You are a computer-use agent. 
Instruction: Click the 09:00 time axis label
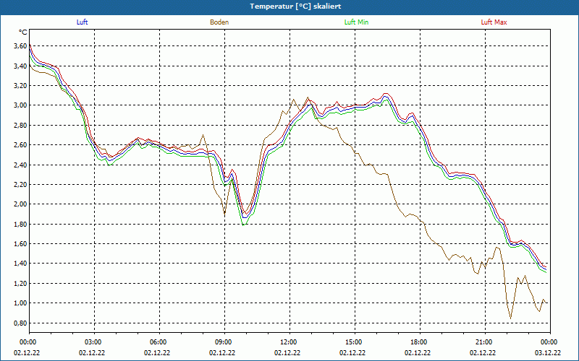click(224, 342)
